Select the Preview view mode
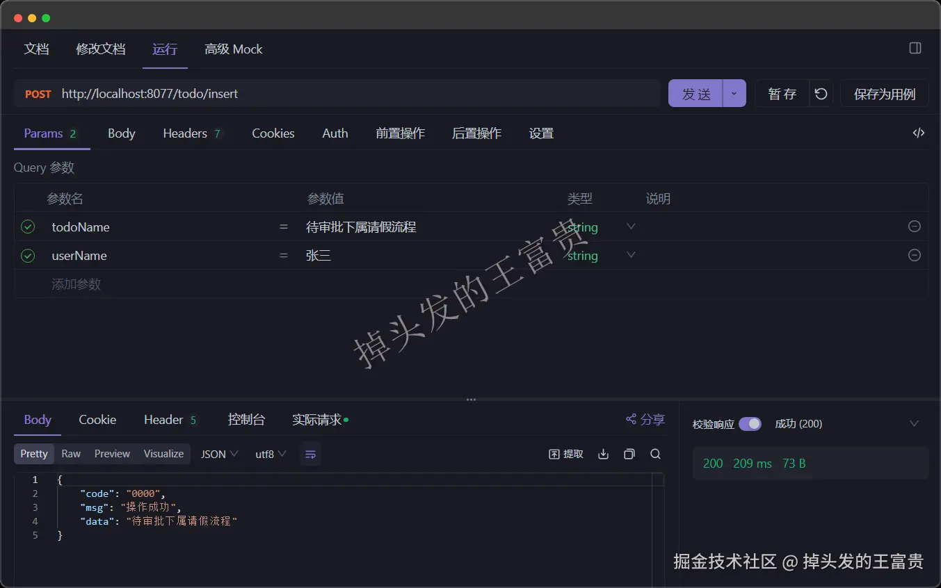Viewport: 941px width, 588px height. pos(112,454)
